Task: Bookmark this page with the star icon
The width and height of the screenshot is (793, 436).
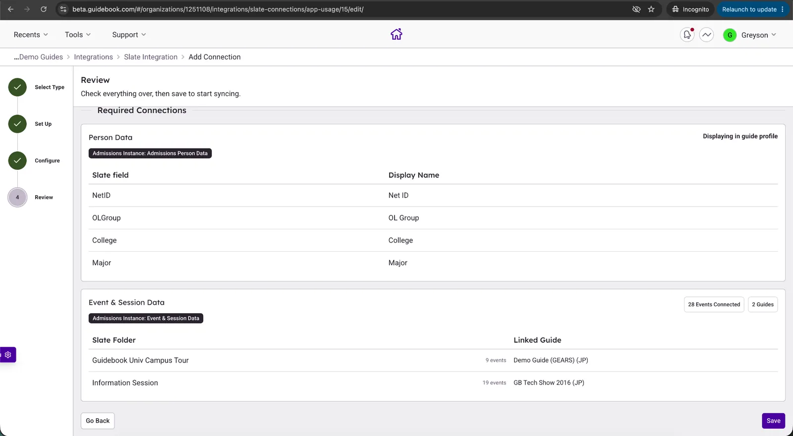Action: [x=651, y=9]
